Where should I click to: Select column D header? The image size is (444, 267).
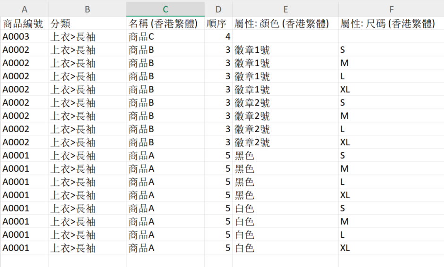[218, 9]
